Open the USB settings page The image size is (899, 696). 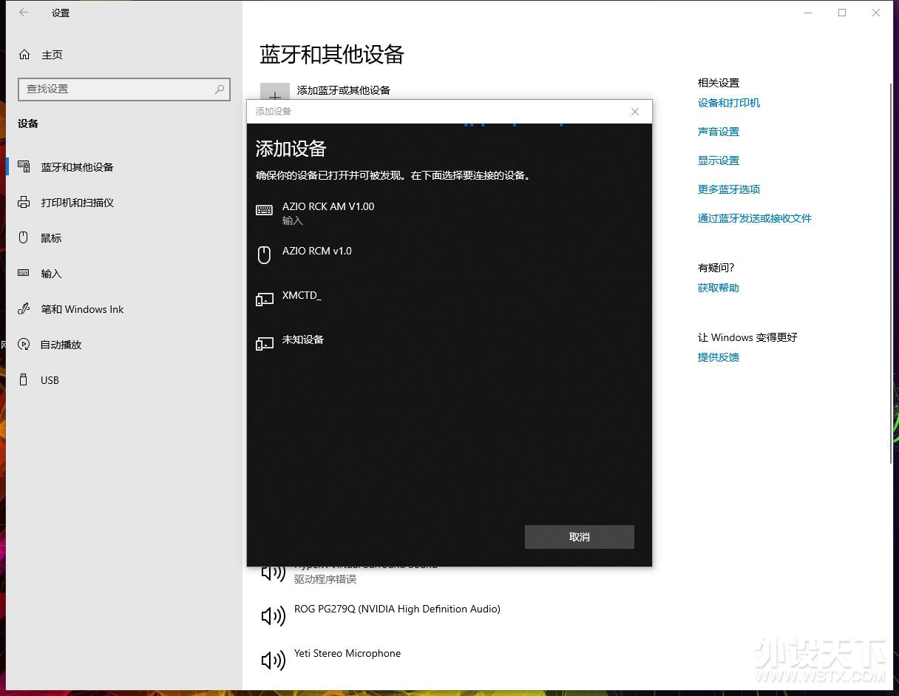50,380
